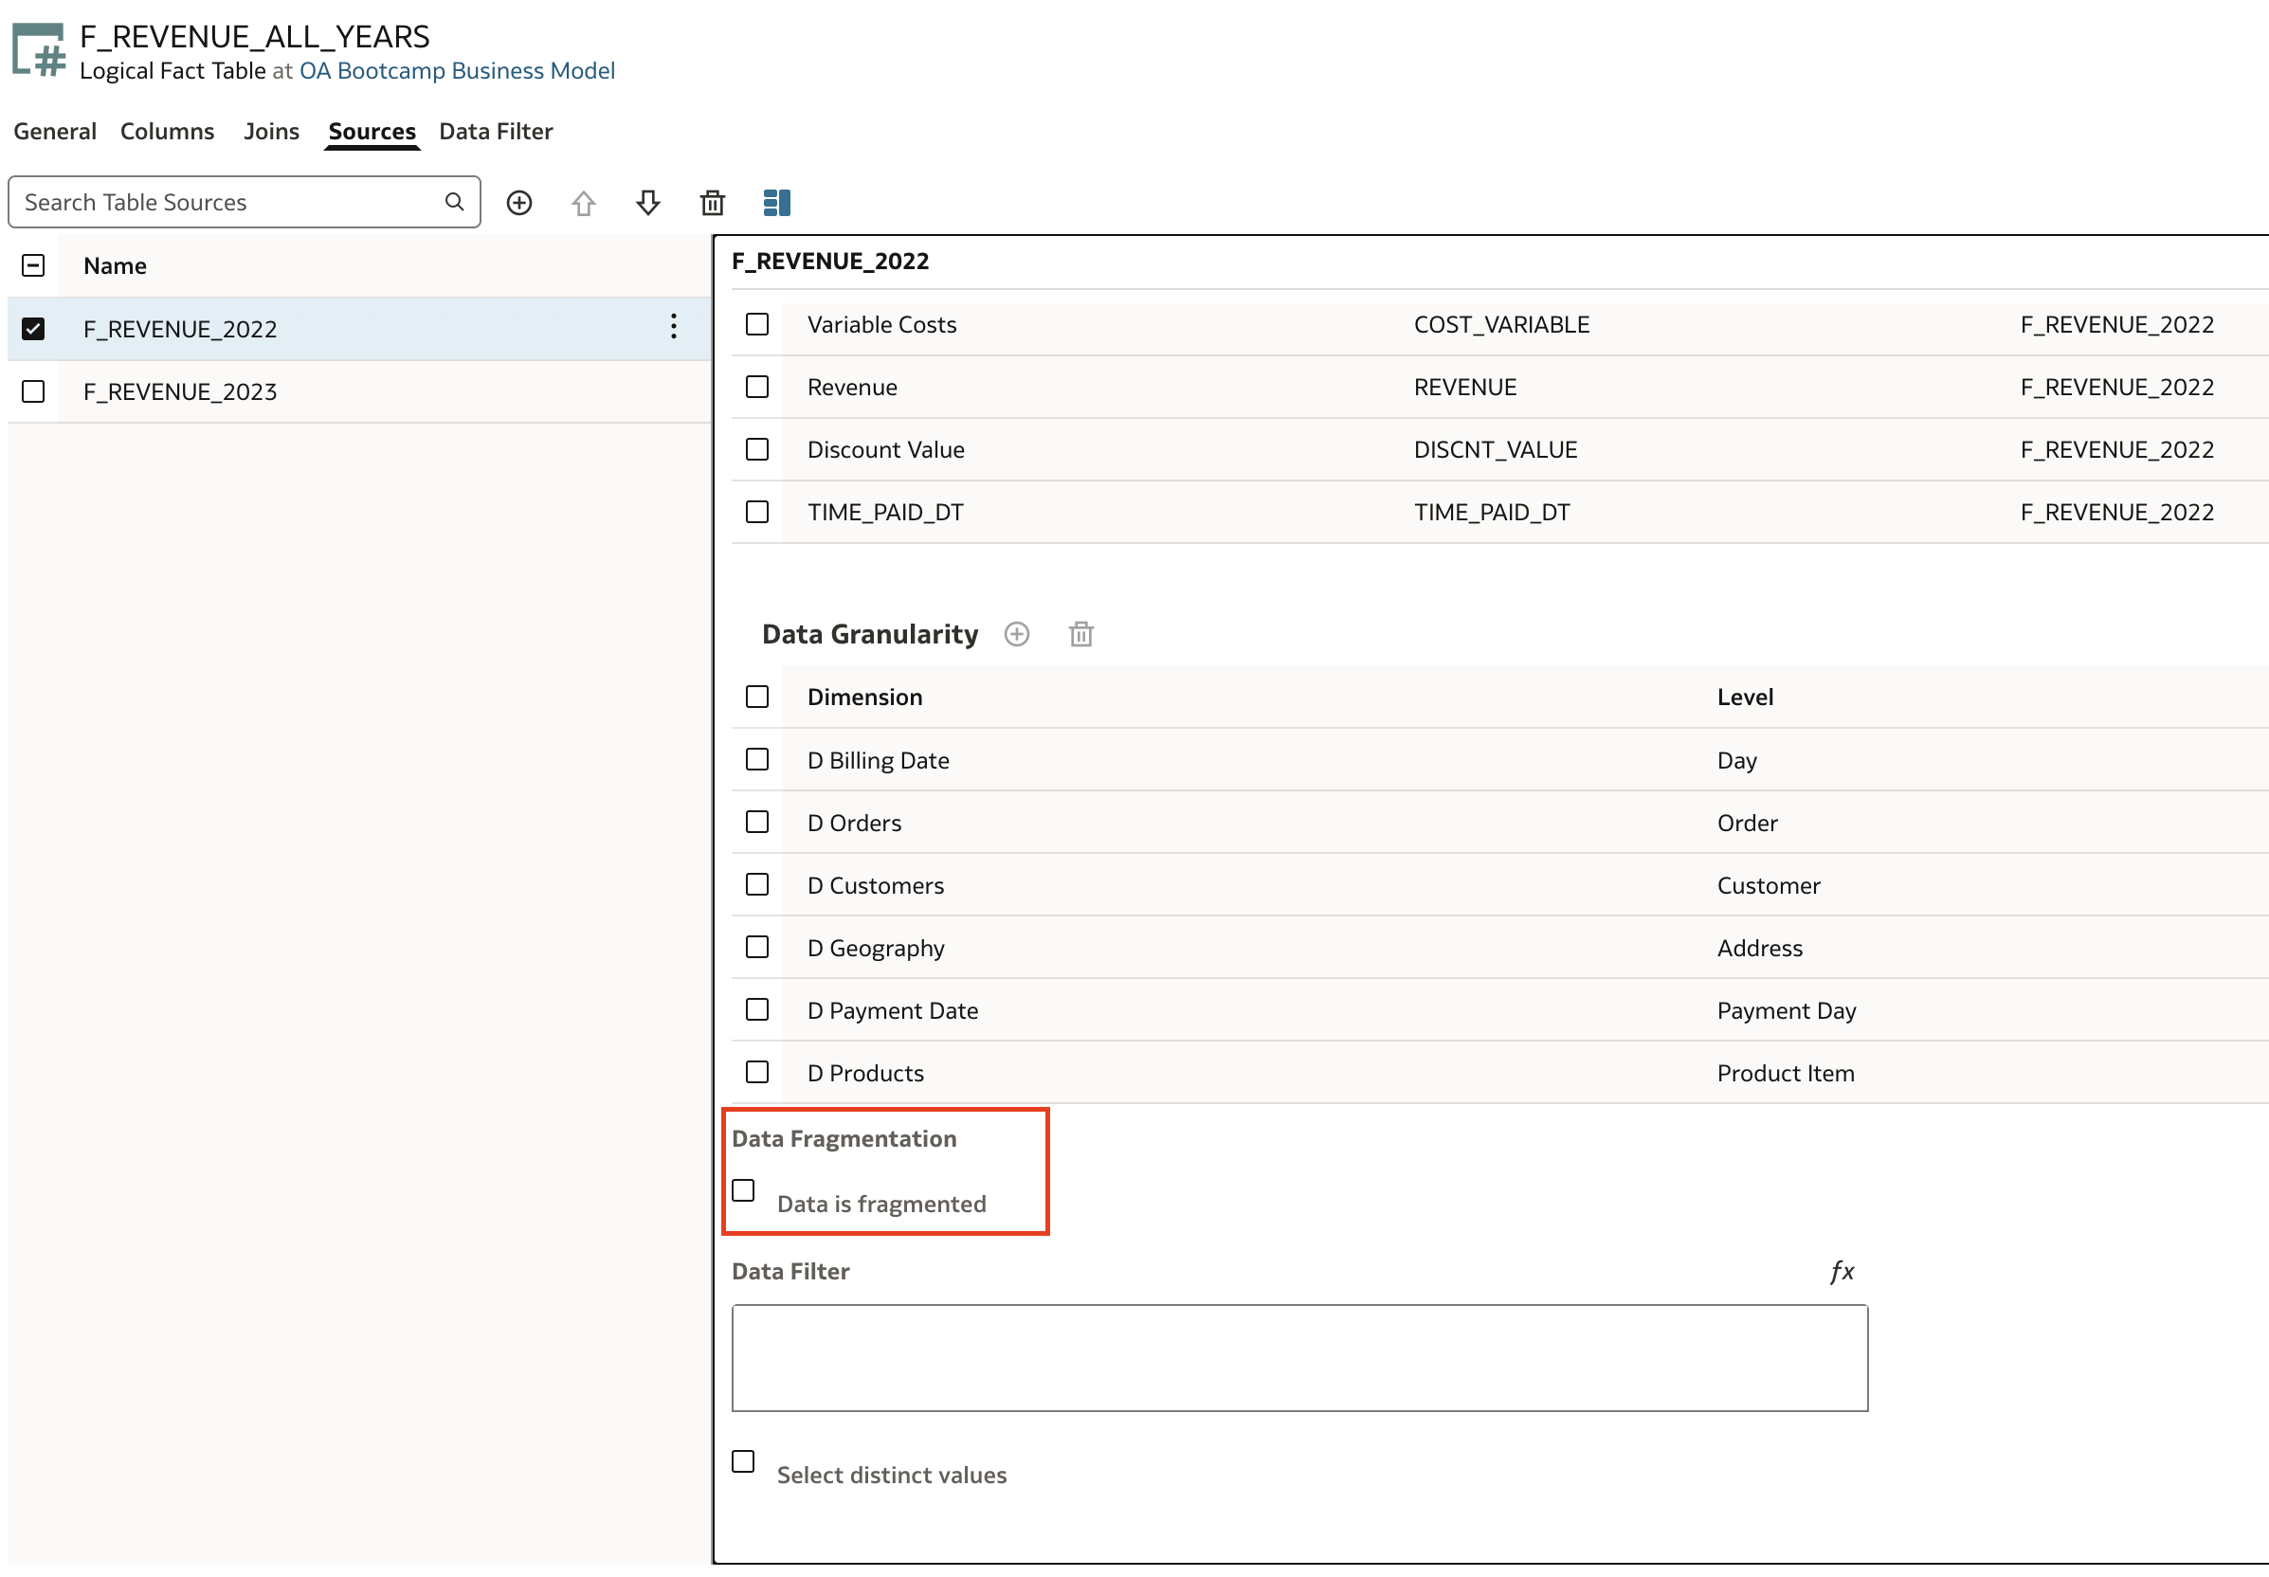Click the delete table source trash icon

713,203
